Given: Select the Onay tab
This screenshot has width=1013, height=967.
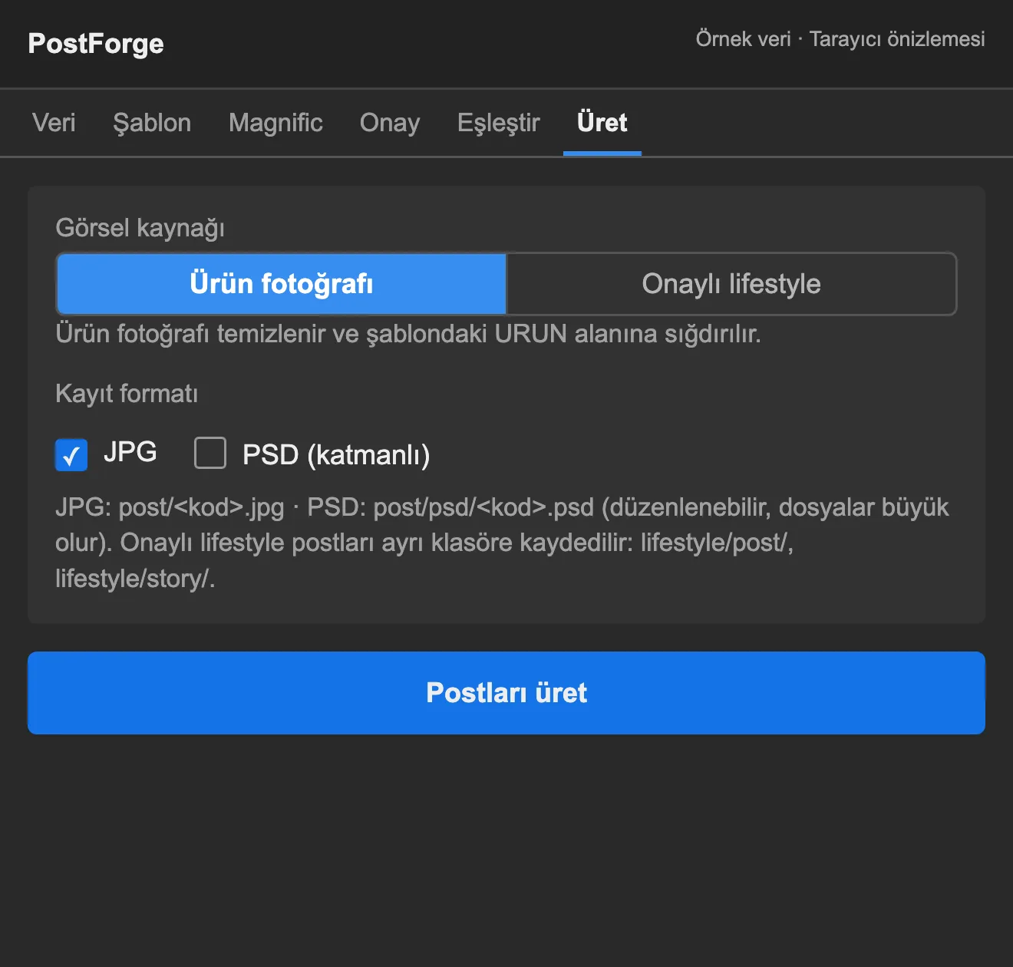Looking at the screenshot, I should [x=390, y=123].
